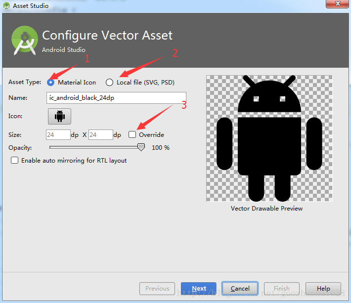351x303 pixels.
Task: Open the Help button
Action: coord(323,289)
